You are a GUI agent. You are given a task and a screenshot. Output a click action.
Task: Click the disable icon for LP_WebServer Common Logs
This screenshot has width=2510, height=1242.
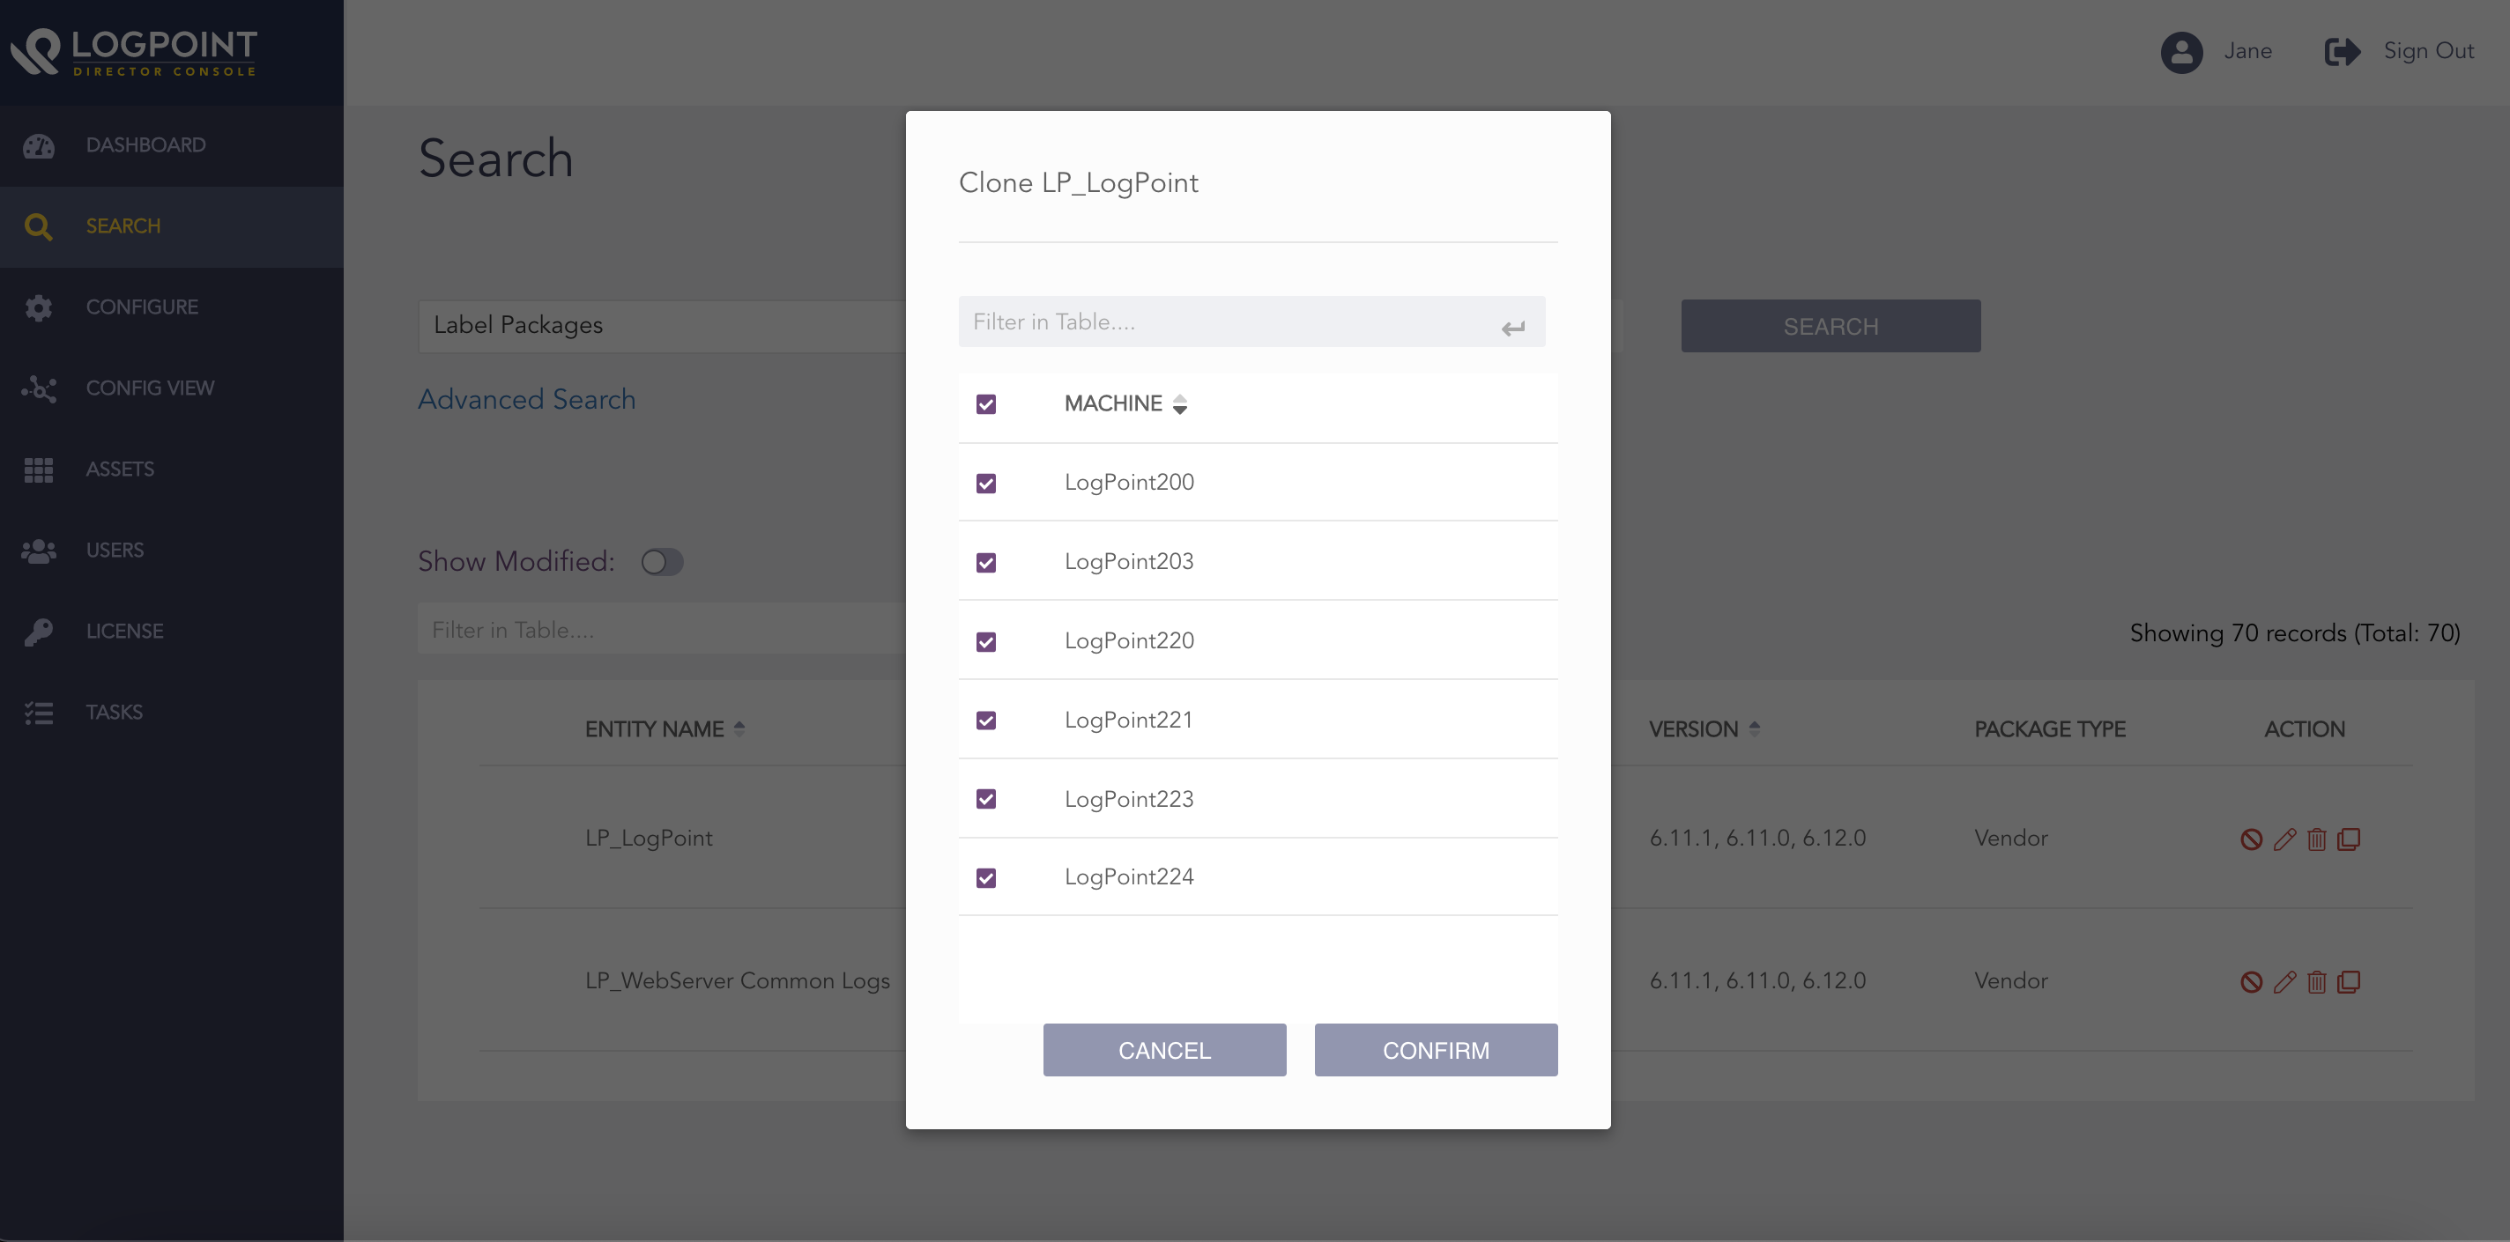coord(2251,982)
